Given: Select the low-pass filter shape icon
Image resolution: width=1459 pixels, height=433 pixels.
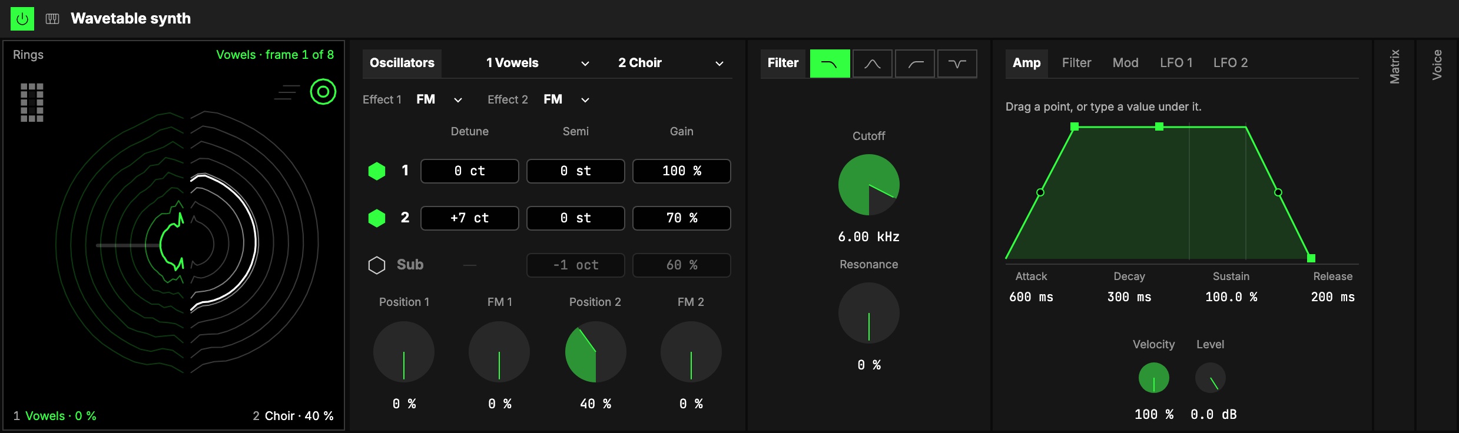Looking at the screenshot, I should coord(830,64).
